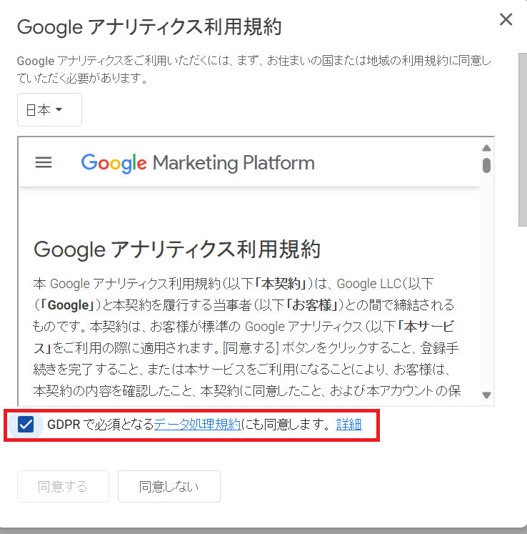
Task: Open the 日本 country dropdown
Action: [49, 110]
